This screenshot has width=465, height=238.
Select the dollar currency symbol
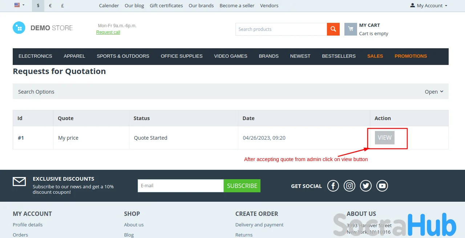point(38,6)
